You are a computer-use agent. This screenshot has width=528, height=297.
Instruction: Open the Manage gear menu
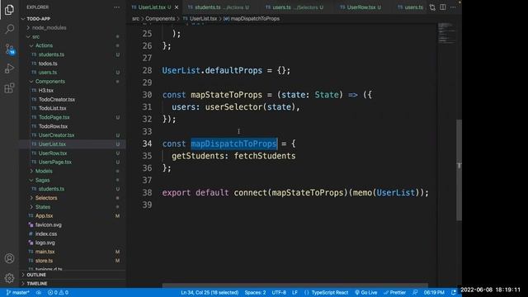tap(9, 278)
